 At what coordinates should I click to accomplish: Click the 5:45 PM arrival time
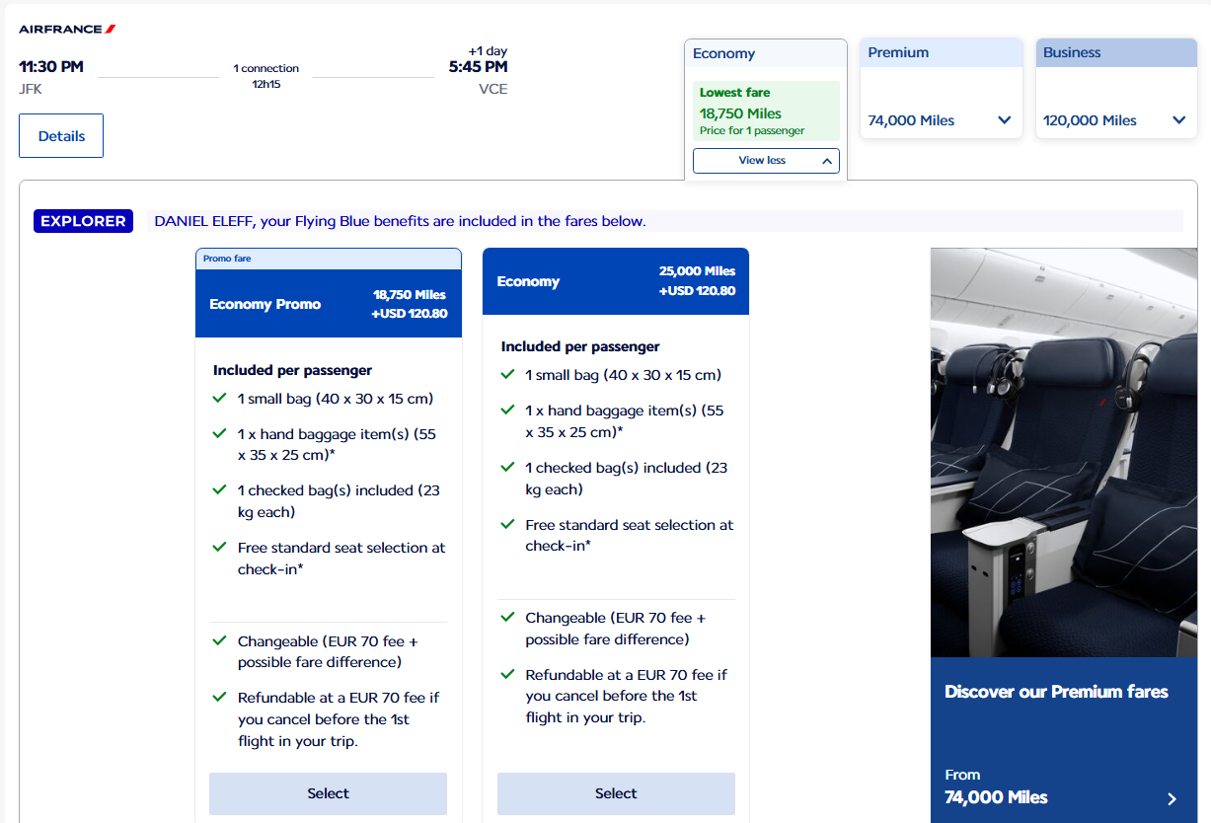pos(478,67)
